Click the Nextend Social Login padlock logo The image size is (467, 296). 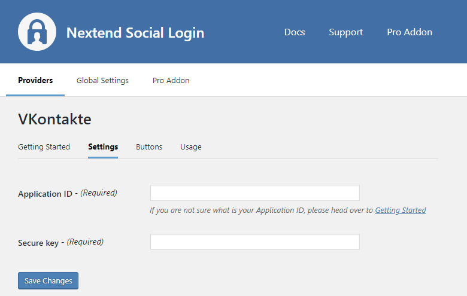[37, 32]
